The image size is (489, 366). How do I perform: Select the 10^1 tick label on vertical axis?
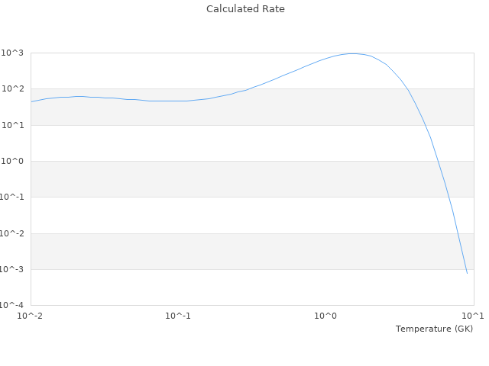tap(13, 125)
